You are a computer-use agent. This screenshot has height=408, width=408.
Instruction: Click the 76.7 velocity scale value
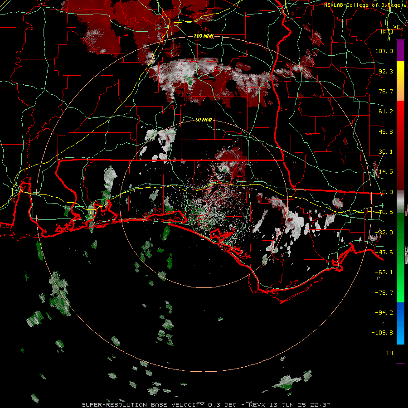[x=386, y=91]
